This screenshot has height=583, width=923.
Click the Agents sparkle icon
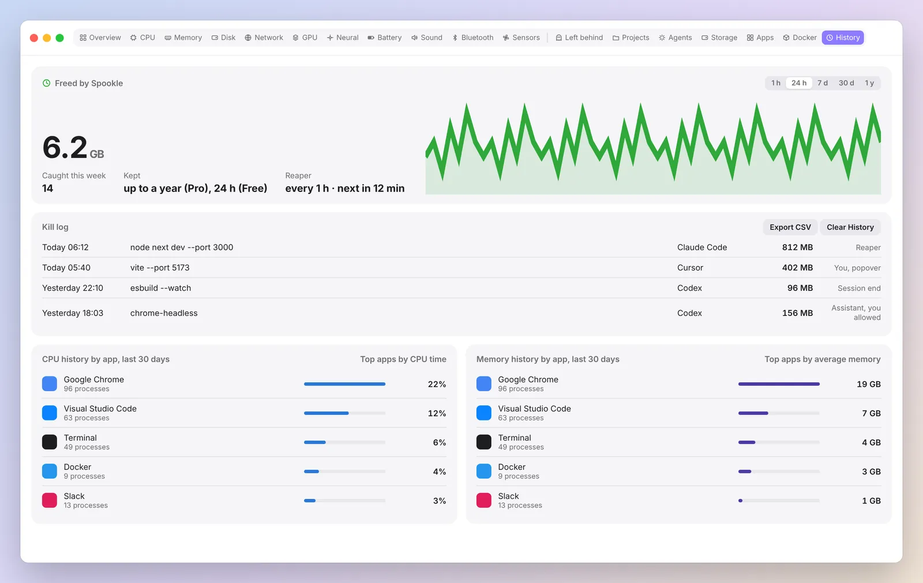coord(662,37)
